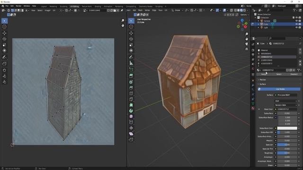Image resolution: width=303 pixels, height=170 pixels.
Task: Pin the image in UV editor header
Action: (122, 10)
